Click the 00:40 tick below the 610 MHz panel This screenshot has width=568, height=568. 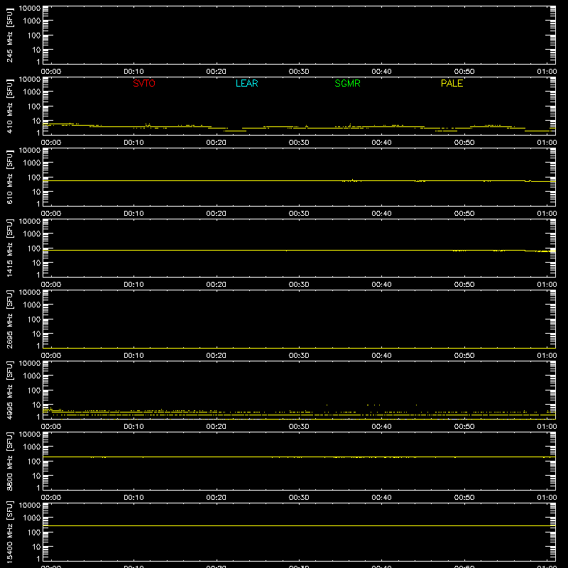[381, 214]
